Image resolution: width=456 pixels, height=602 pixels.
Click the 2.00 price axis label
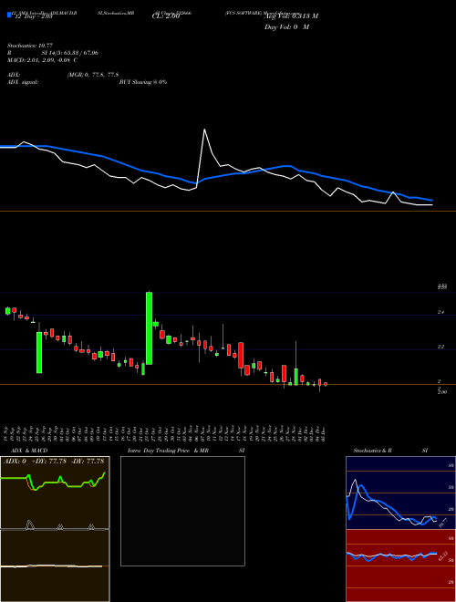pos(442,392)
